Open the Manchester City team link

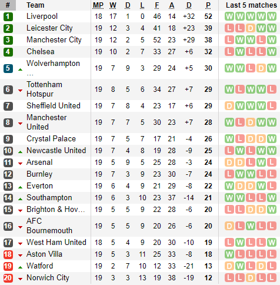pyautogui.click(x=54, y=40)
